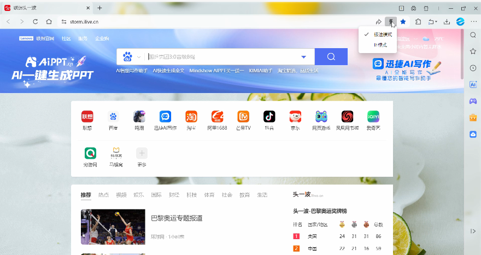
Task: Click the share arrow icon in address bar
Action: [379, 22]
